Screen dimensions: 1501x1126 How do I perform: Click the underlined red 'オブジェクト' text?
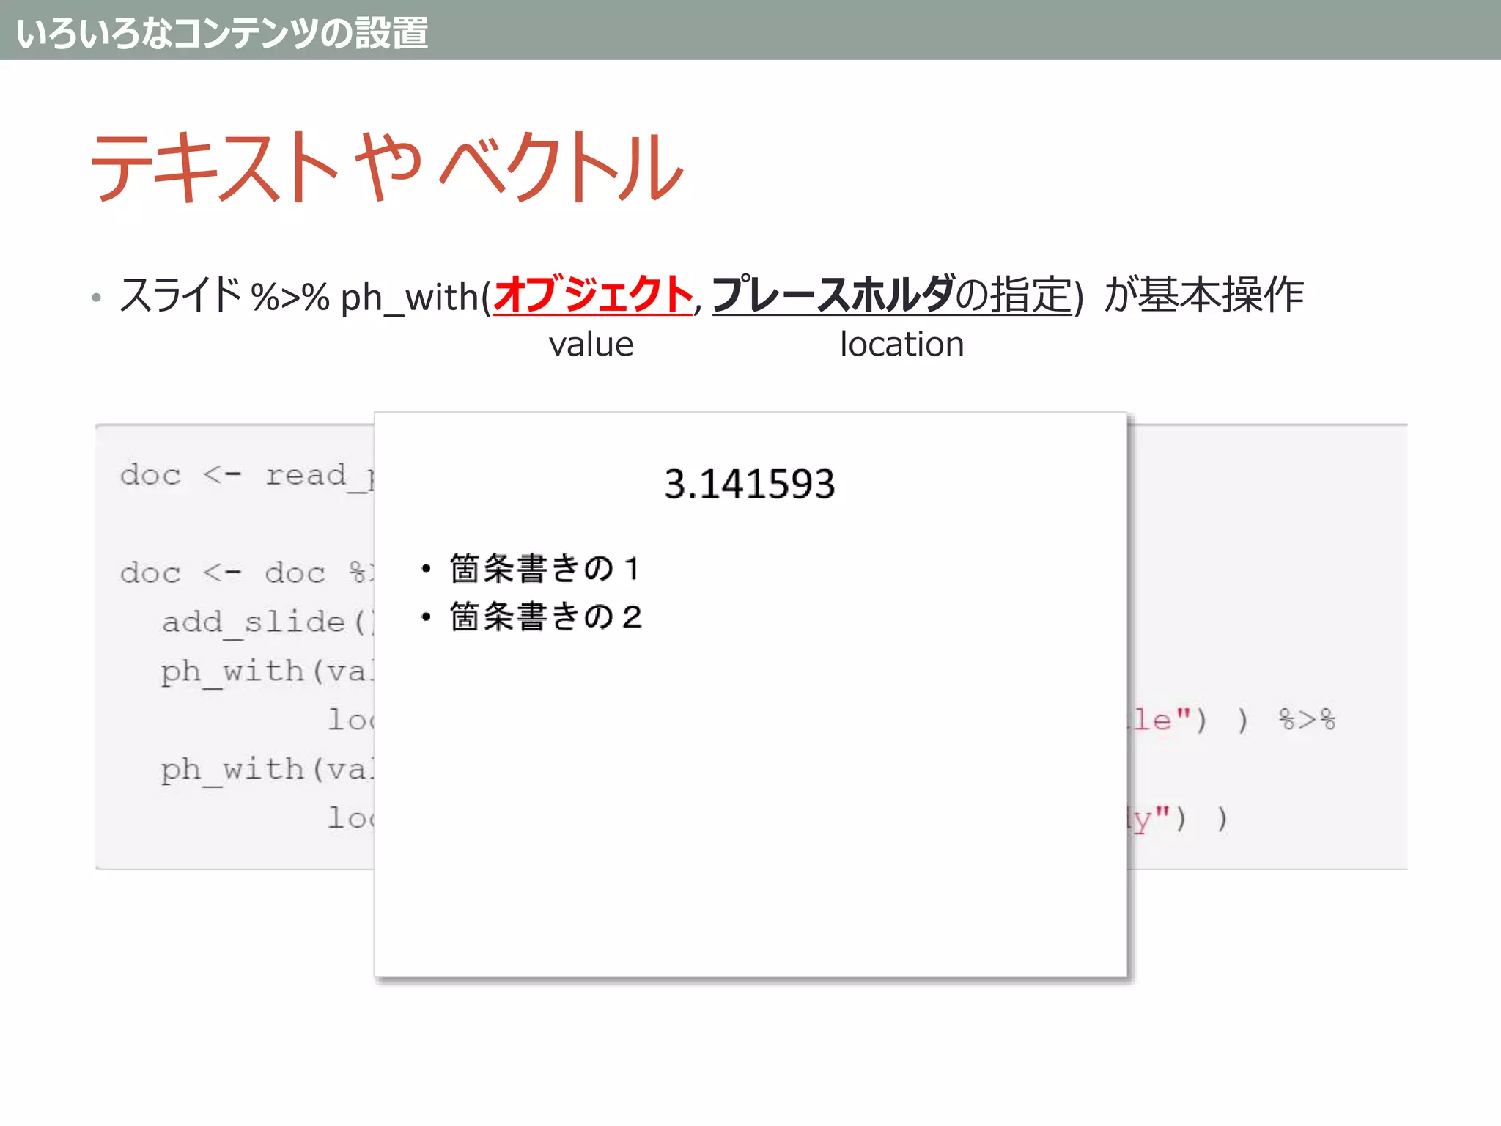[592, 295]
